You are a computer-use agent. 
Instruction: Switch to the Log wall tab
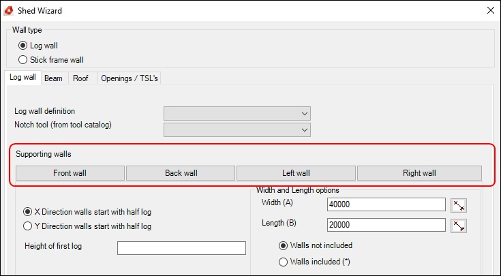22,77
